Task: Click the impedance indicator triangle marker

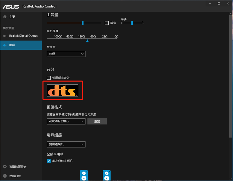Action: [87, 41]
